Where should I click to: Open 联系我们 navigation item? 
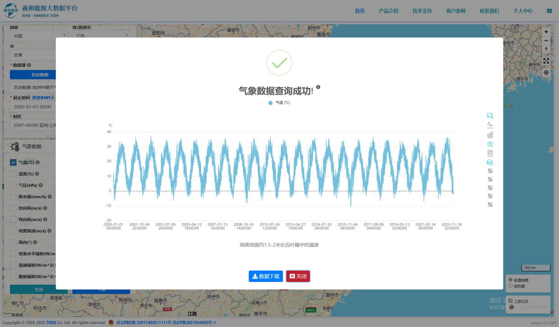click(x=489, y=11)
